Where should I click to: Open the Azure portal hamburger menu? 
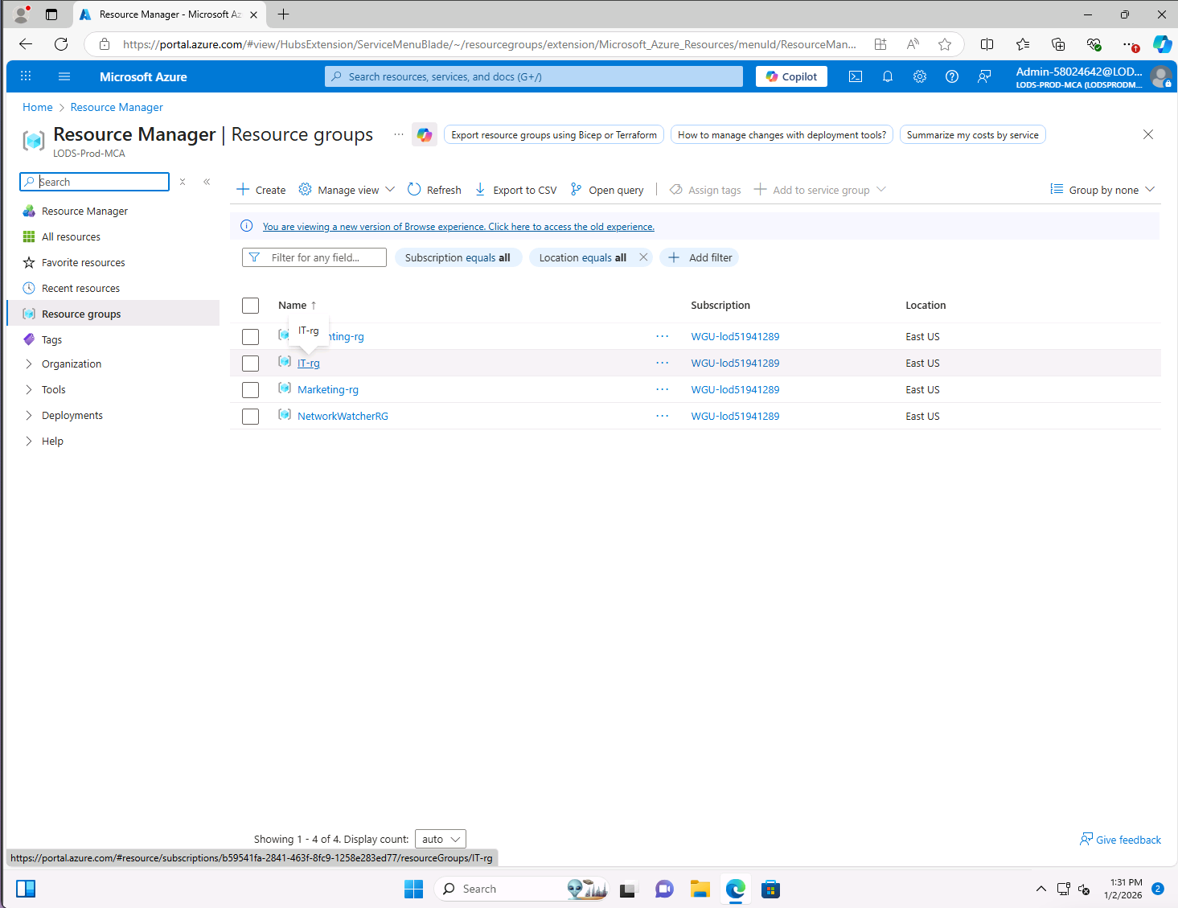tap(64, 76)
